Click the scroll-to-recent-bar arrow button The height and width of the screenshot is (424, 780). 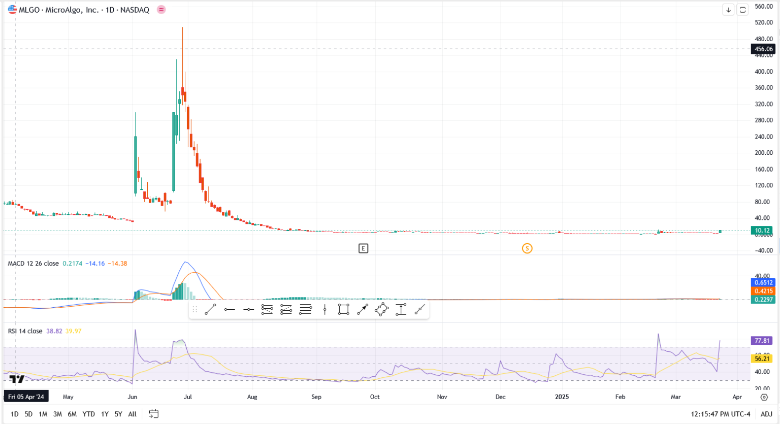[x=728, y=9]
